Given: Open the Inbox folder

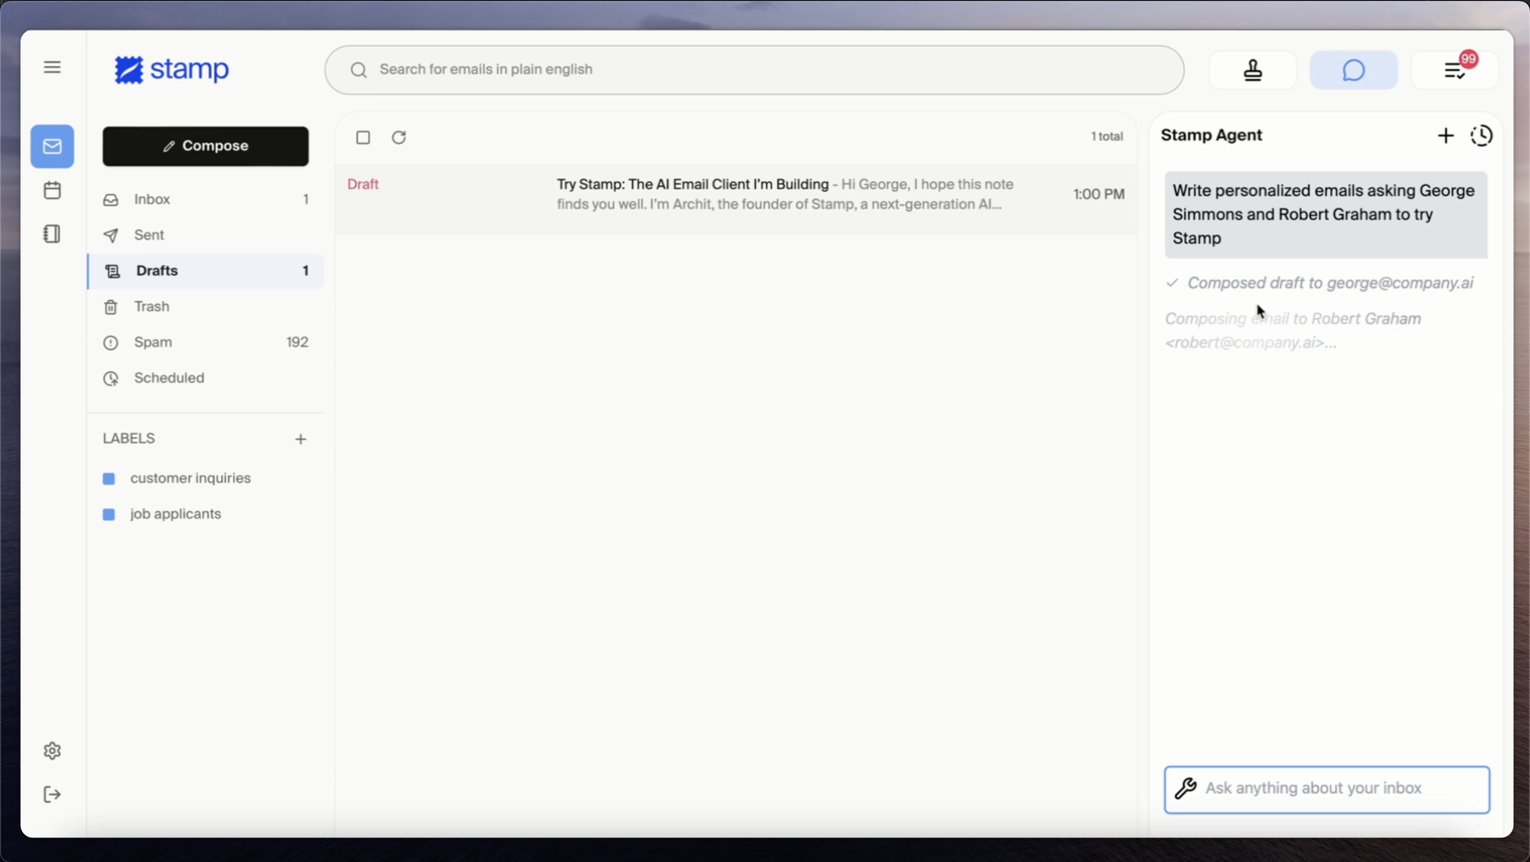Looking at the screenshot, I should click(153, 199).
